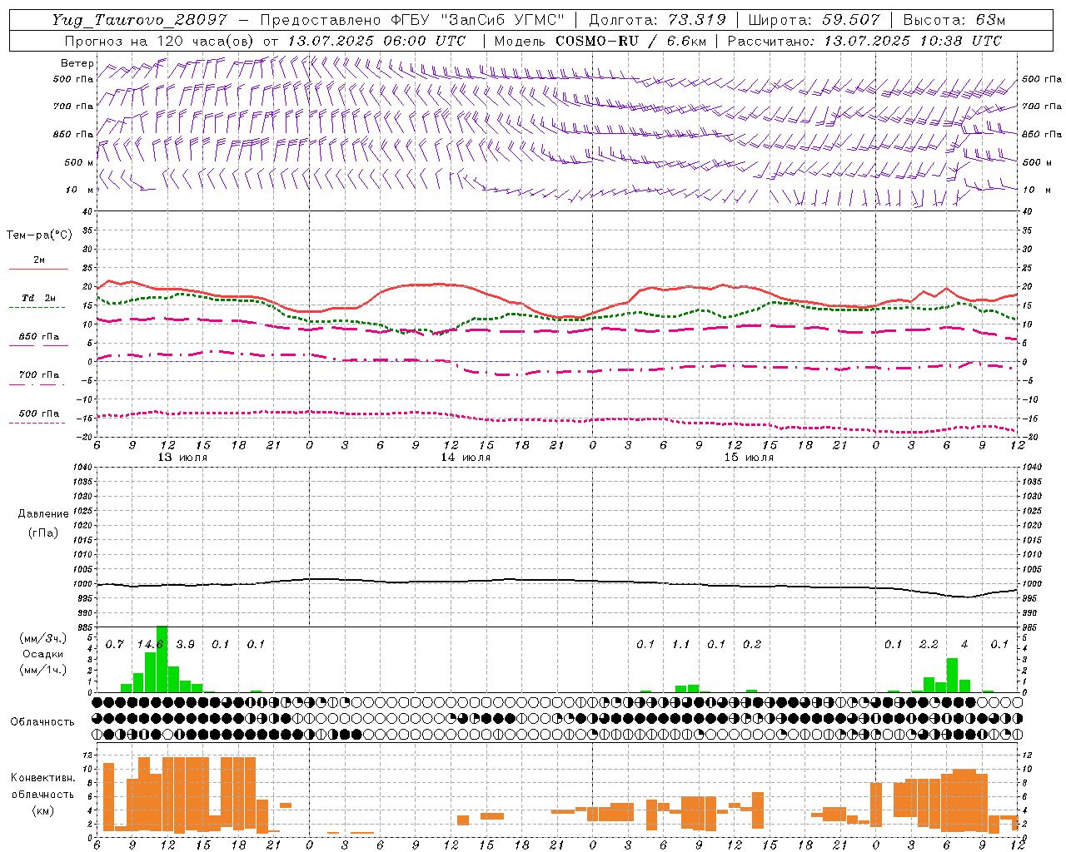This screenshot has height=852, width=1066.
Task: Click the Рассчитано: 13.07.2025 10:38 UTC text
Action: [864, 41]
